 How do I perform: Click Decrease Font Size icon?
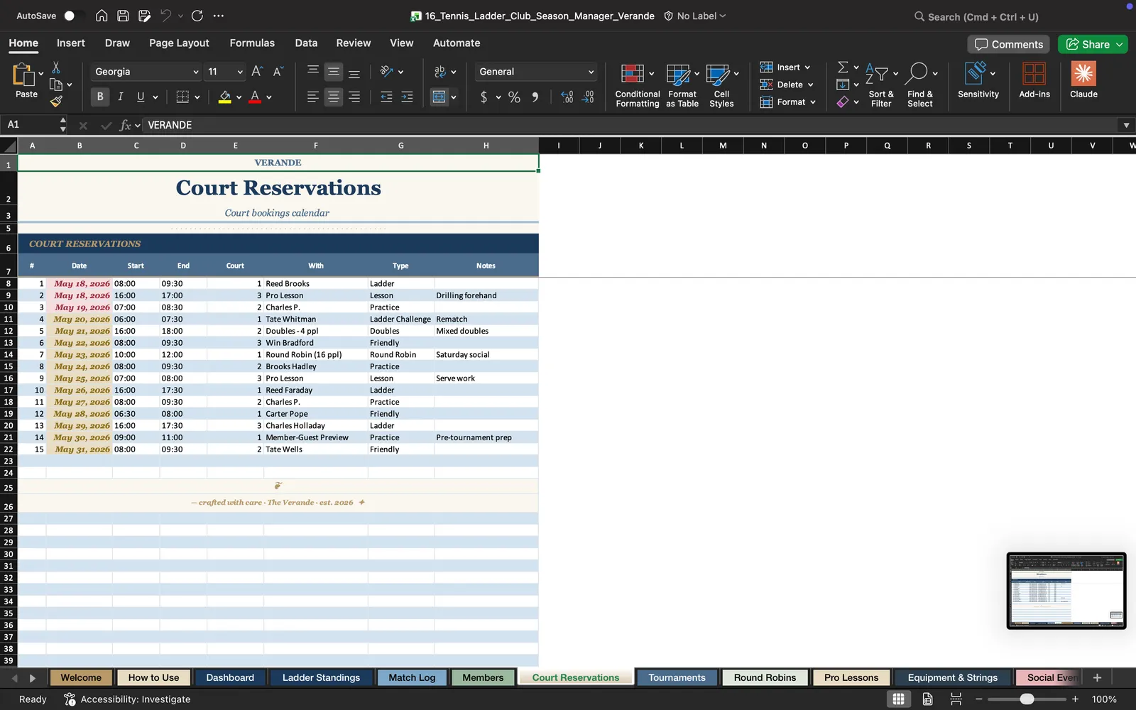click(x=278, y=71)
